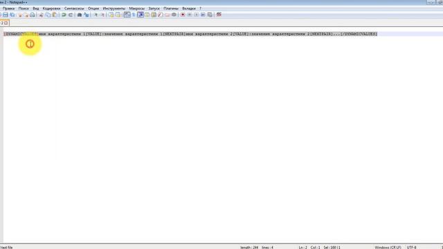Image resolution: width=443 pixels, height=249 pixels.
Task: Click the Stop macro recording icon
Action: 190,15
